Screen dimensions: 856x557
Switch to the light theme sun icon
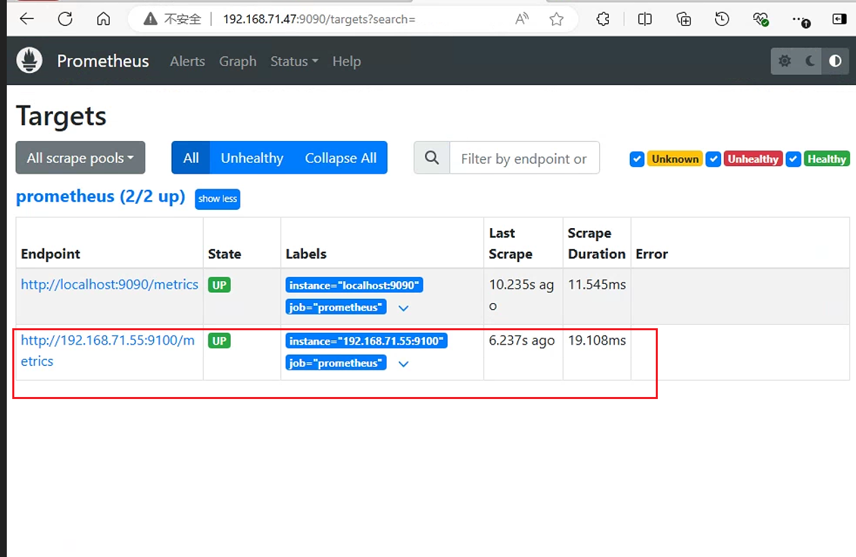(784, 61)
